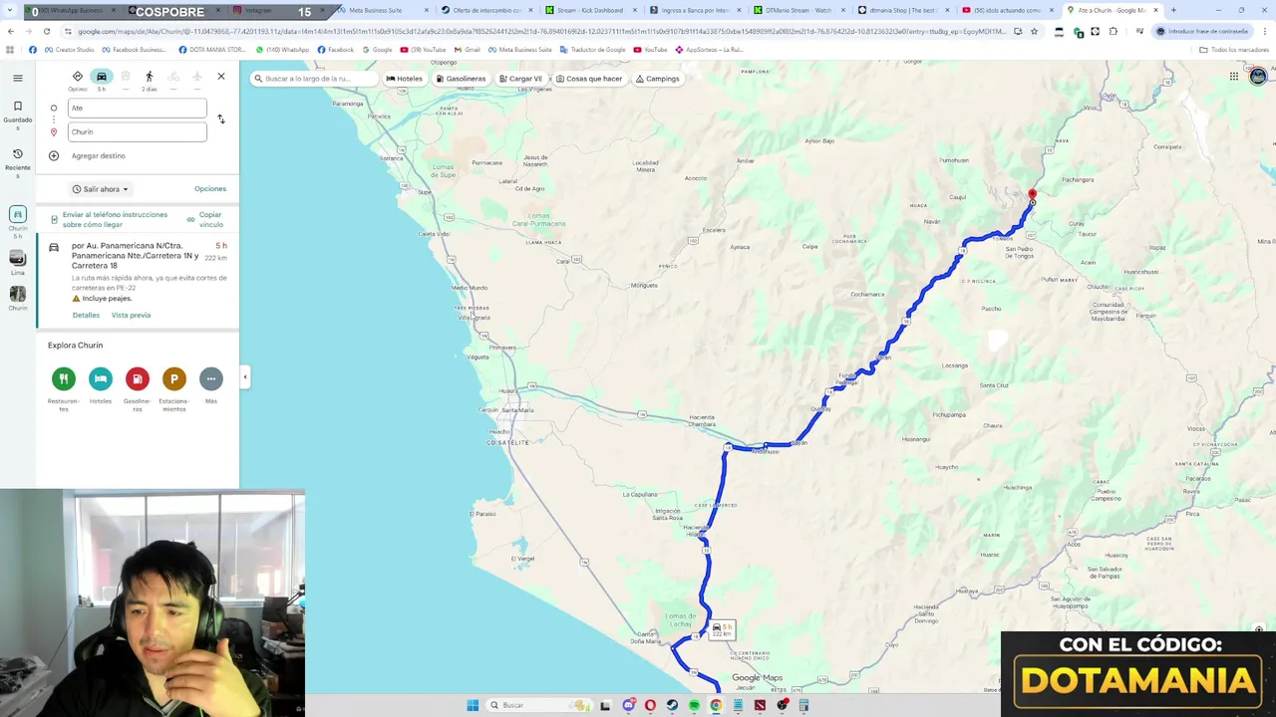1276x717 pixels.
Task: Open Google apps grid icon
Action: pos(1233,77)
